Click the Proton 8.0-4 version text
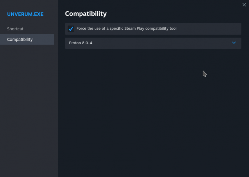 pyautogui.click(x=80, y=43)
